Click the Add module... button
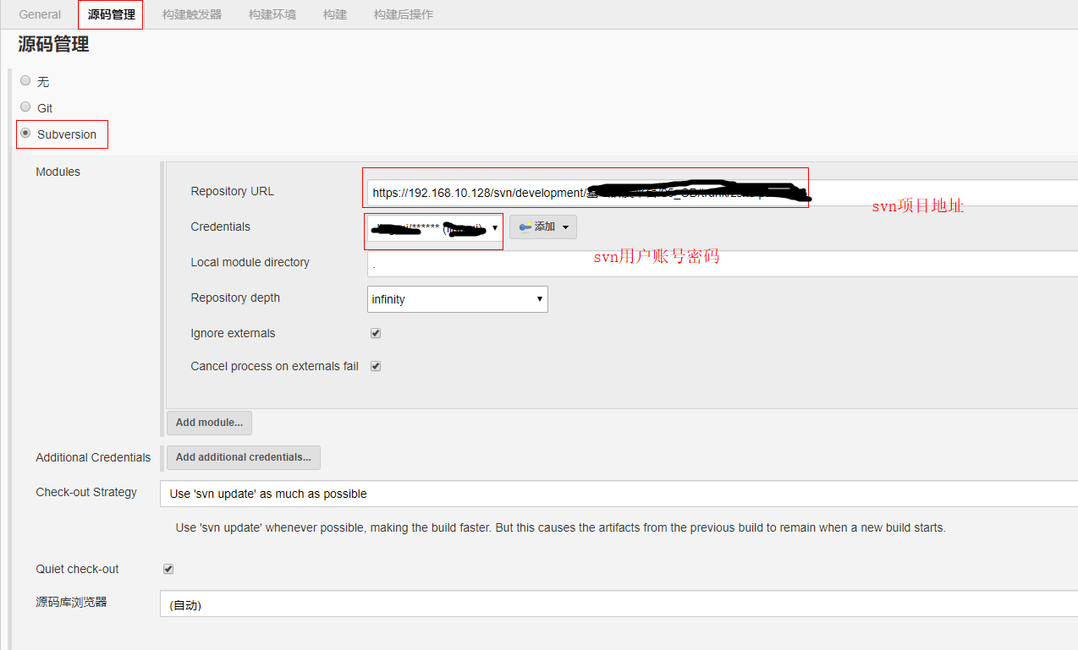This screenshot has width=1078, height=650. [209, 423]
